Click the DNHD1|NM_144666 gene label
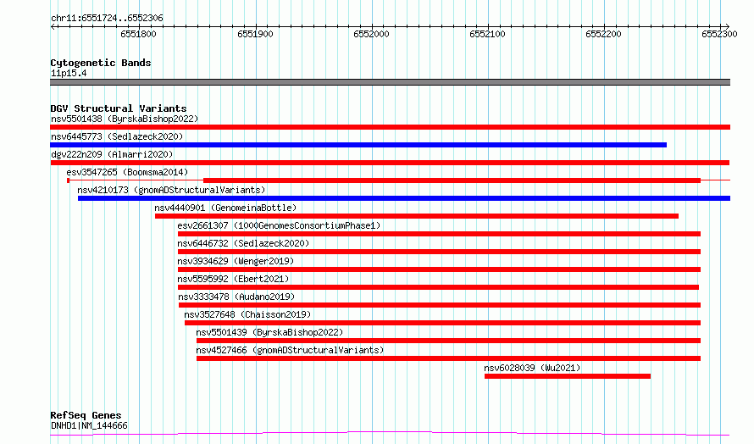The image size is (754, 444). click(x=90, y=425)
